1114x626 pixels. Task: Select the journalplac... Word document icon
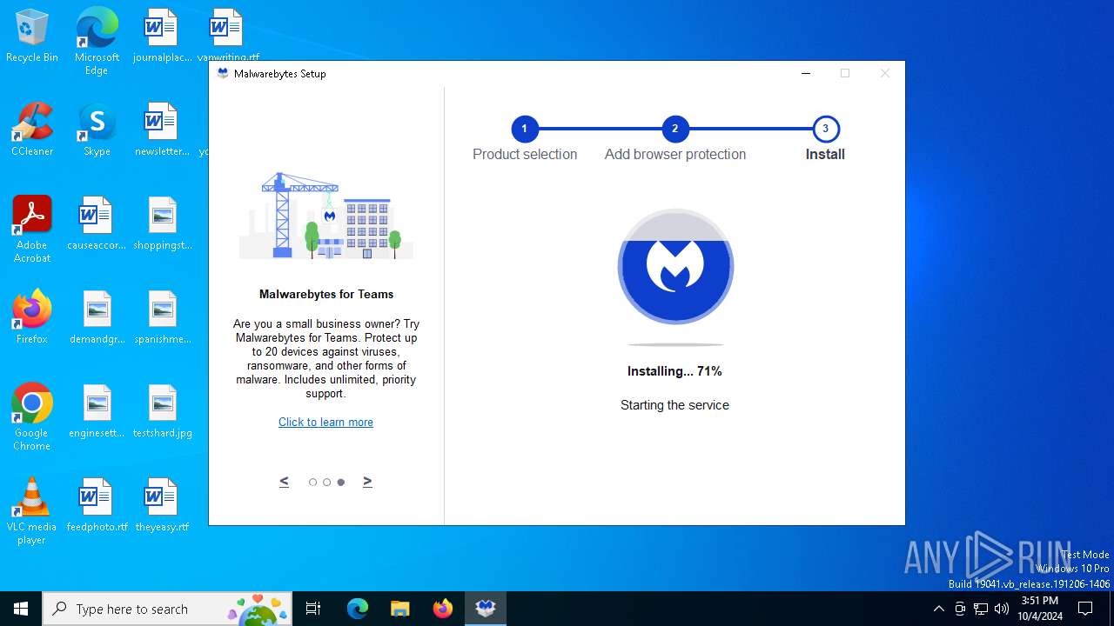[x=162, y=37]
